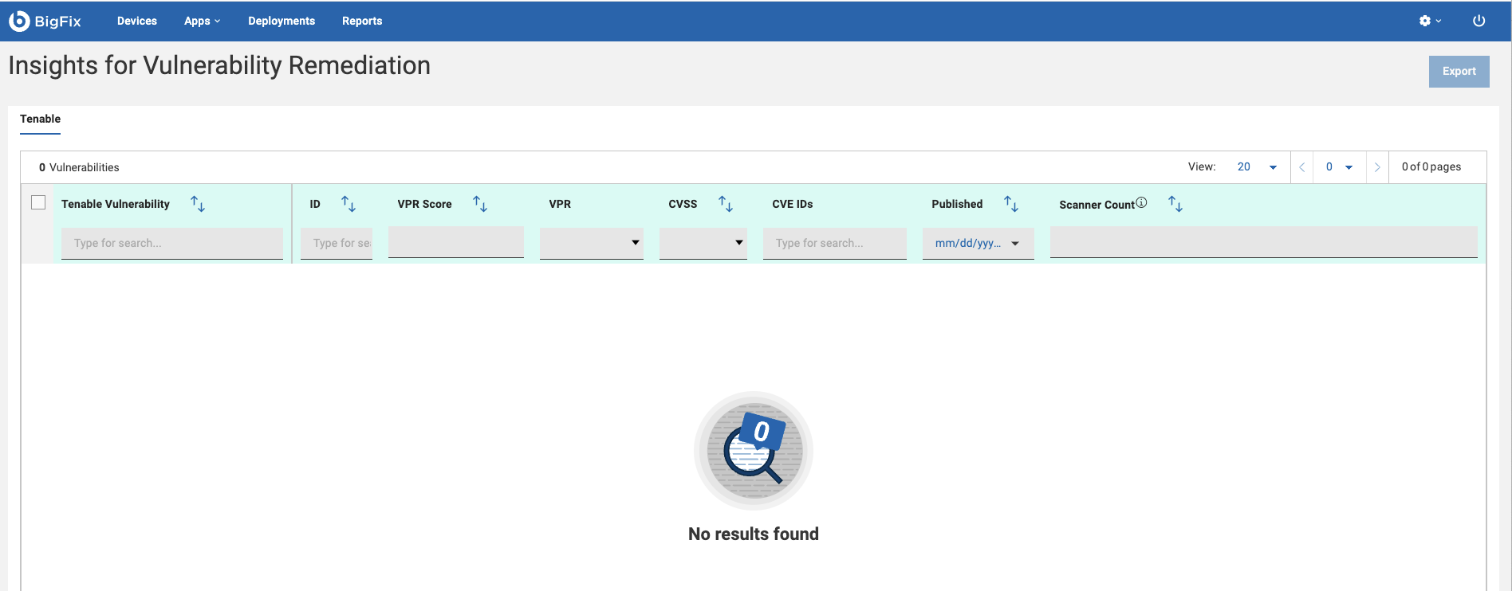The width and height of the screenshot is (1512, 591).
Task: Focus the Tenable Vulnerability search field
Action: click(x=172, y=243)
